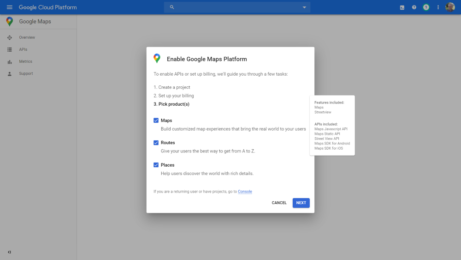Click Maps description about customized map experiences

[x=233, y=129]
